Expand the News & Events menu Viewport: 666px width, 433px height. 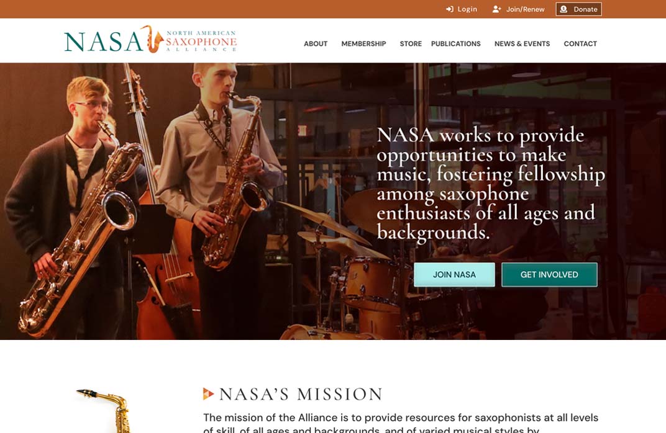[x=522, y=43]
